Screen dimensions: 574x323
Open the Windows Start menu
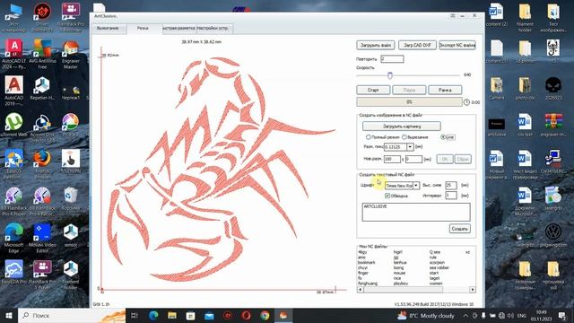tap(9, 315)
